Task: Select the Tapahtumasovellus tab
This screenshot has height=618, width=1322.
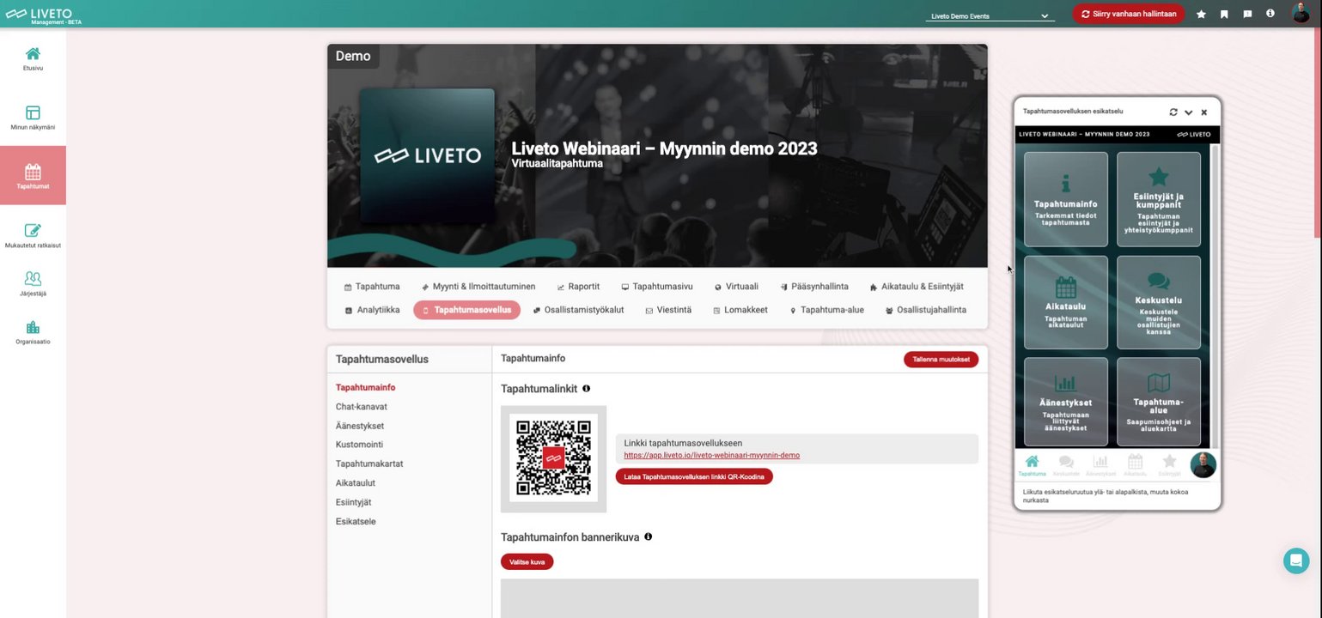Action: pos(466,310)
